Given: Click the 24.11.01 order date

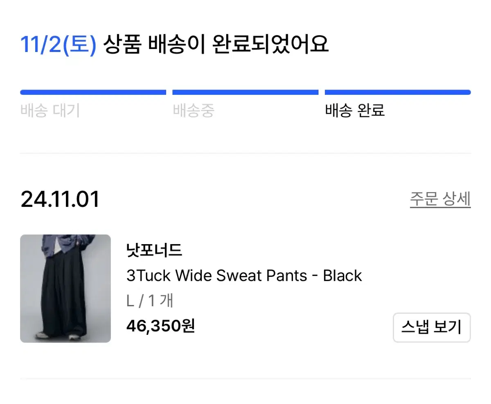Looking at the screenshot, I should click(x=60, y=200).
